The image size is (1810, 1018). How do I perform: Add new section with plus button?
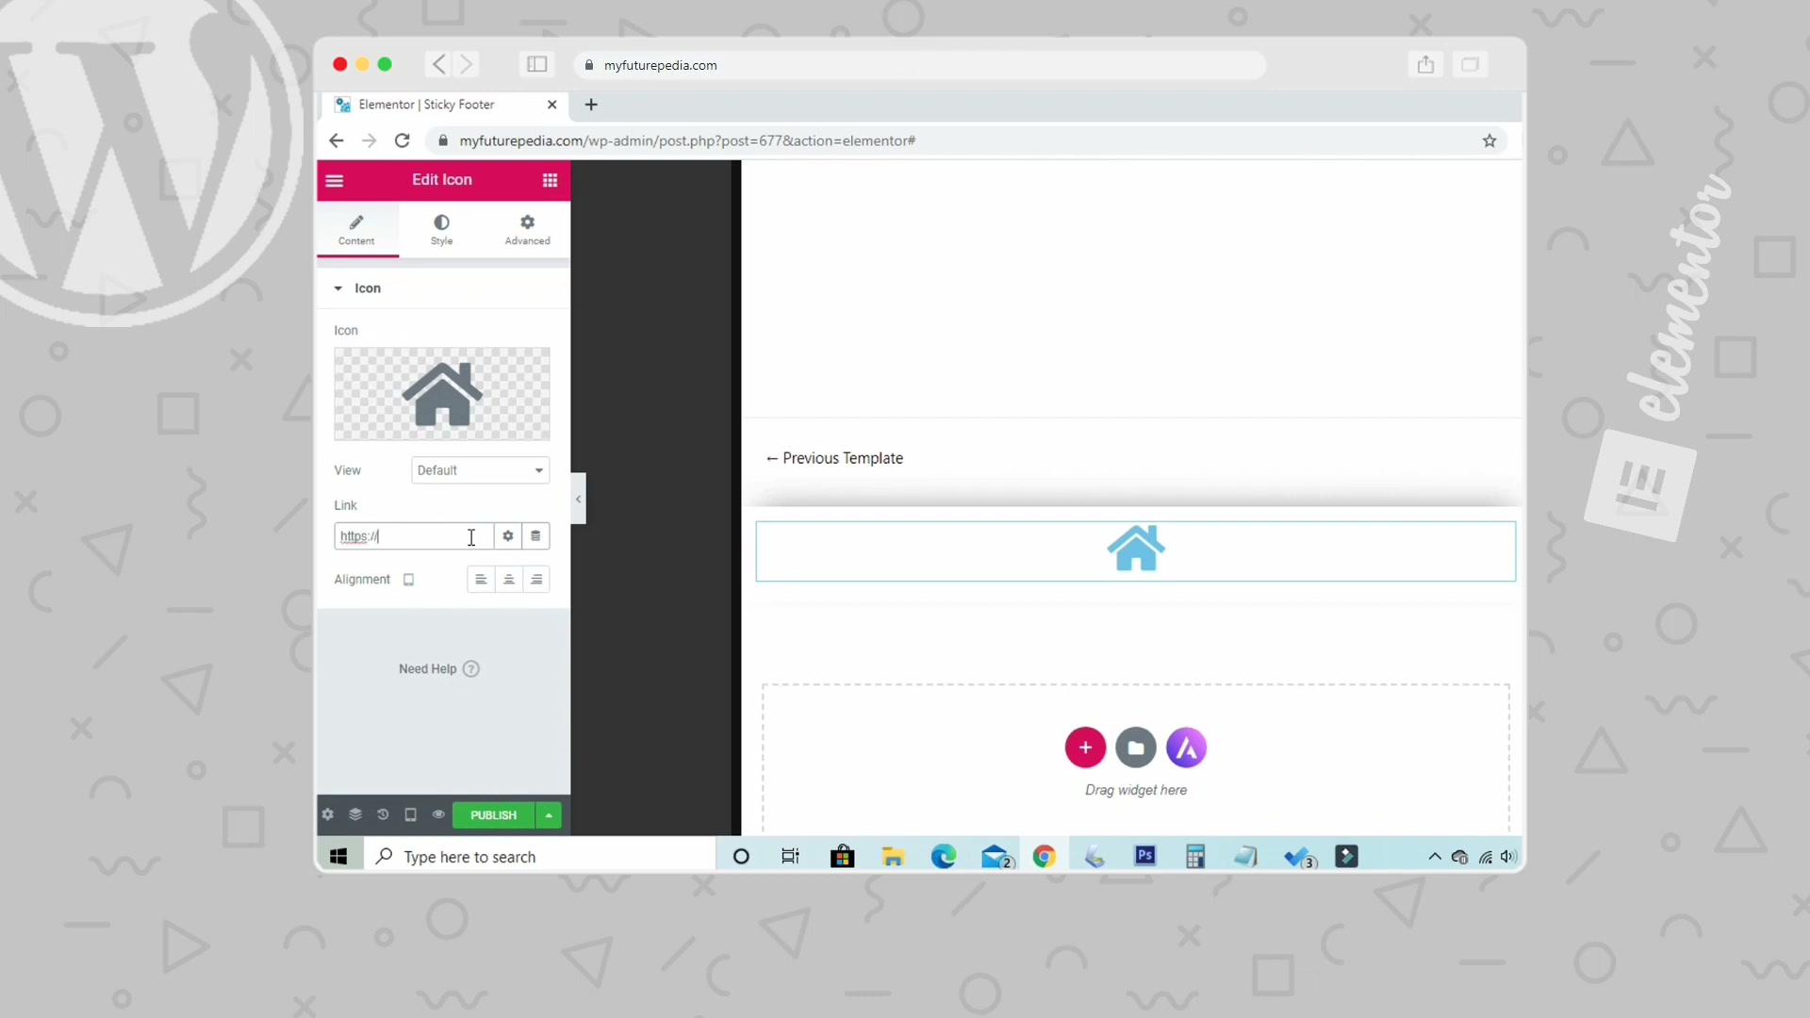click(1085, 747)
